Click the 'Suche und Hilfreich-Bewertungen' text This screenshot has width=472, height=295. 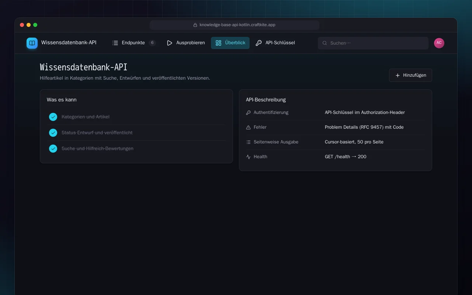[x=97, y=149]
